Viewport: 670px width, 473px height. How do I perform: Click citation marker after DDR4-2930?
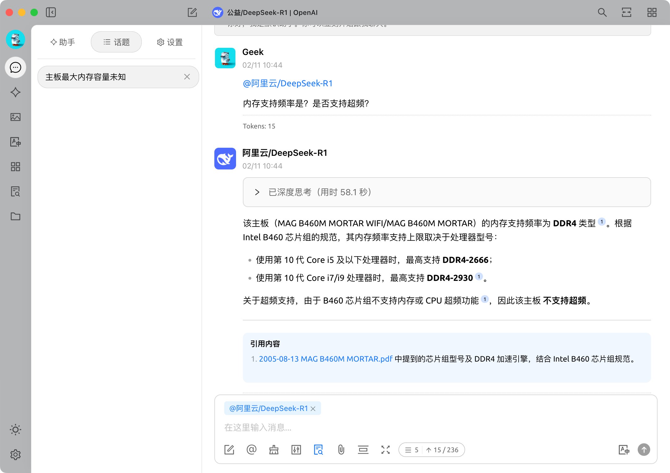[479, 276]
